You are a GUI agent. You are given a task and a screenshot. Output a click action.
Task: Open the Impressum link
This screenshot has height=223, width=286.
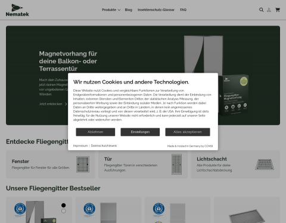[x=80, y=145]
